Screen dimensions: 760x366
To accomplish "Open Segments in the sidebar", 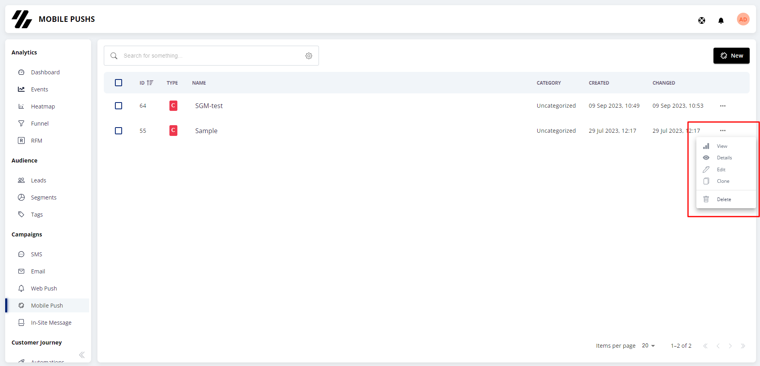I will tap(44, 197).
